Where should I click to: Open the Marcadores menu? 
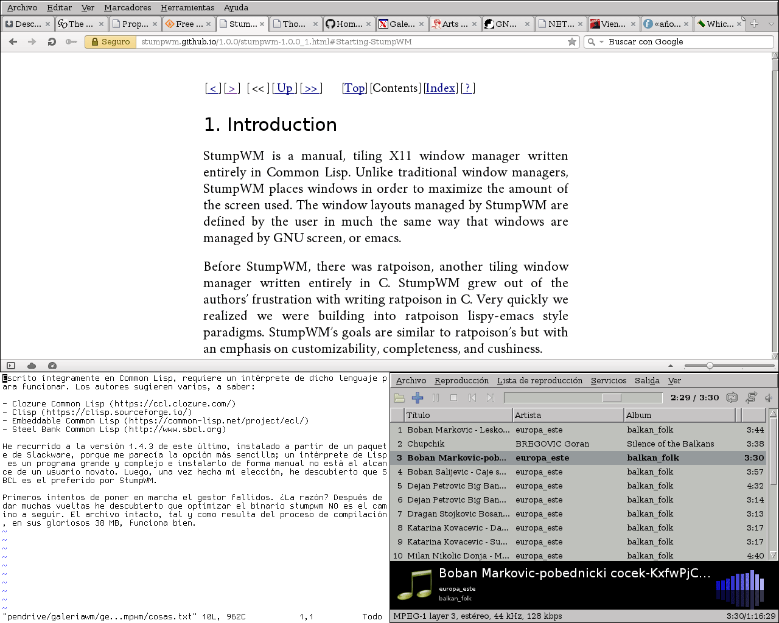128,8
